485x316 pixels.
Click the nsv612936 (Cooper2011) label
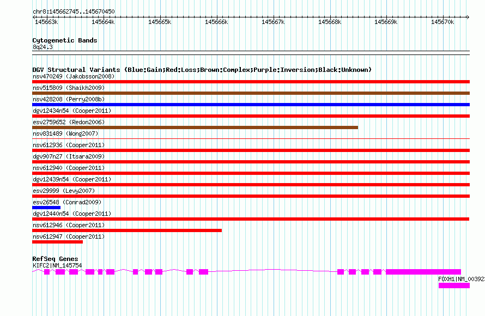pyautogui.click(x=69, y=145)
